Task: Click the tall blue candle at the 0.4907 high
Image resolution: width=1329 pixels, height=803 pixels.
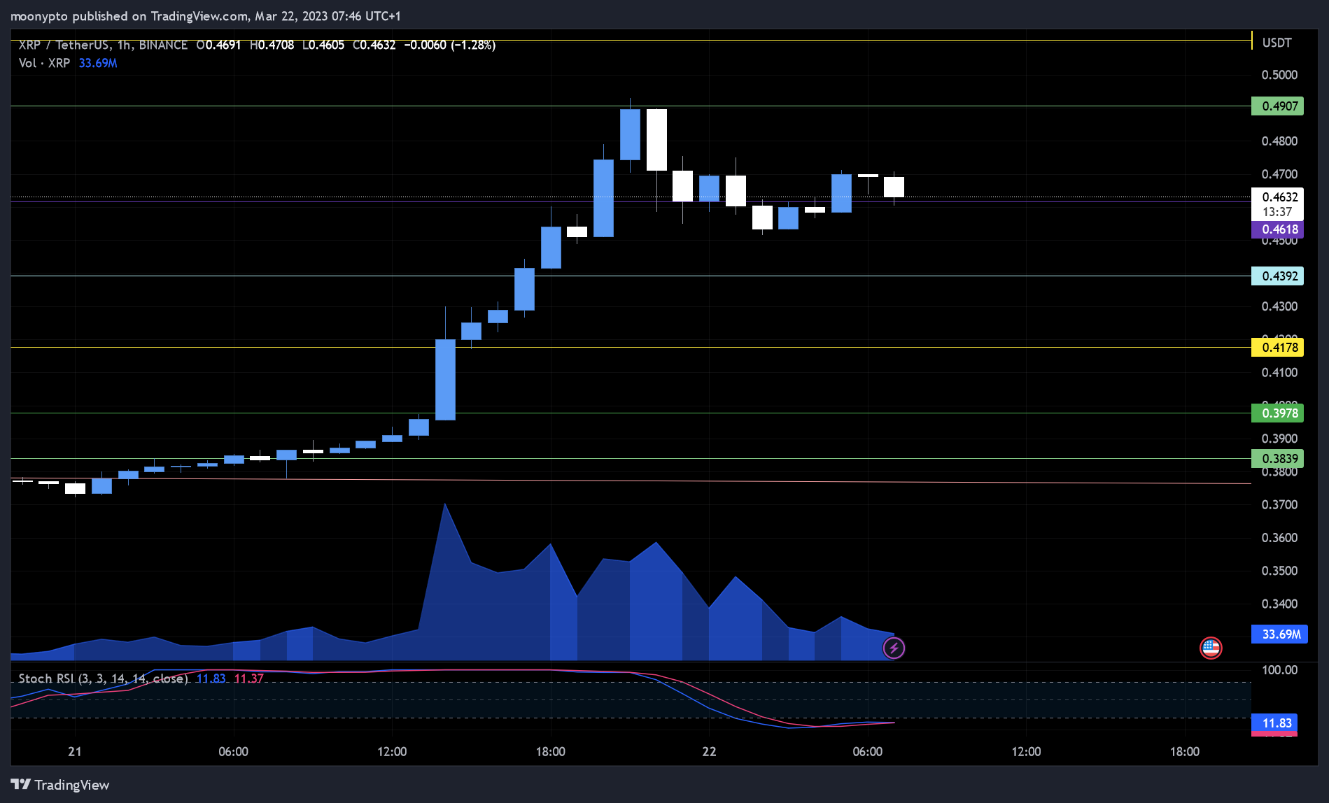Action: (x=630, y=134)
